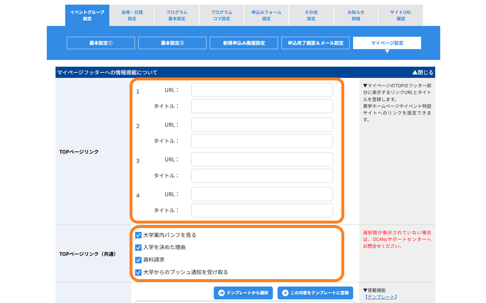Open 新規申込み画面設定 section
The image size is (486, 303).
pos(244,43)
